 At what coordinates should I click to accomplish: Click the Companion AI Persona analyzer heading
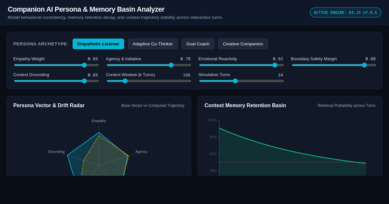click(x=86, y=9)
